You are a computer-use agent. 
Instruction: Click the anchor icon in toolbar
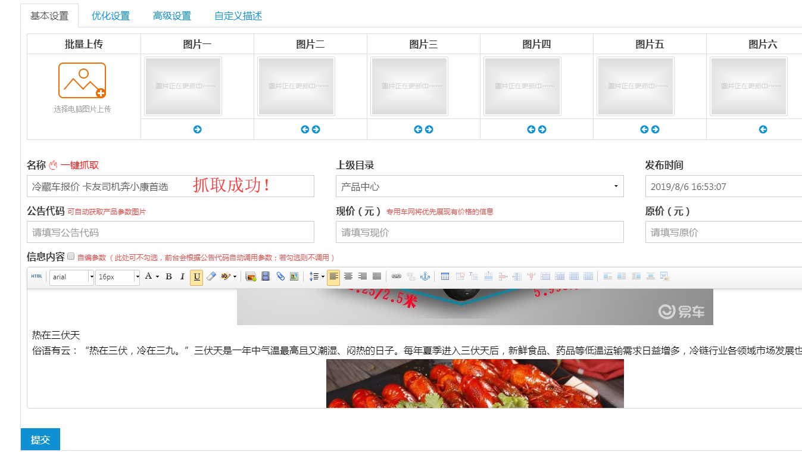(x=425, y=276)
